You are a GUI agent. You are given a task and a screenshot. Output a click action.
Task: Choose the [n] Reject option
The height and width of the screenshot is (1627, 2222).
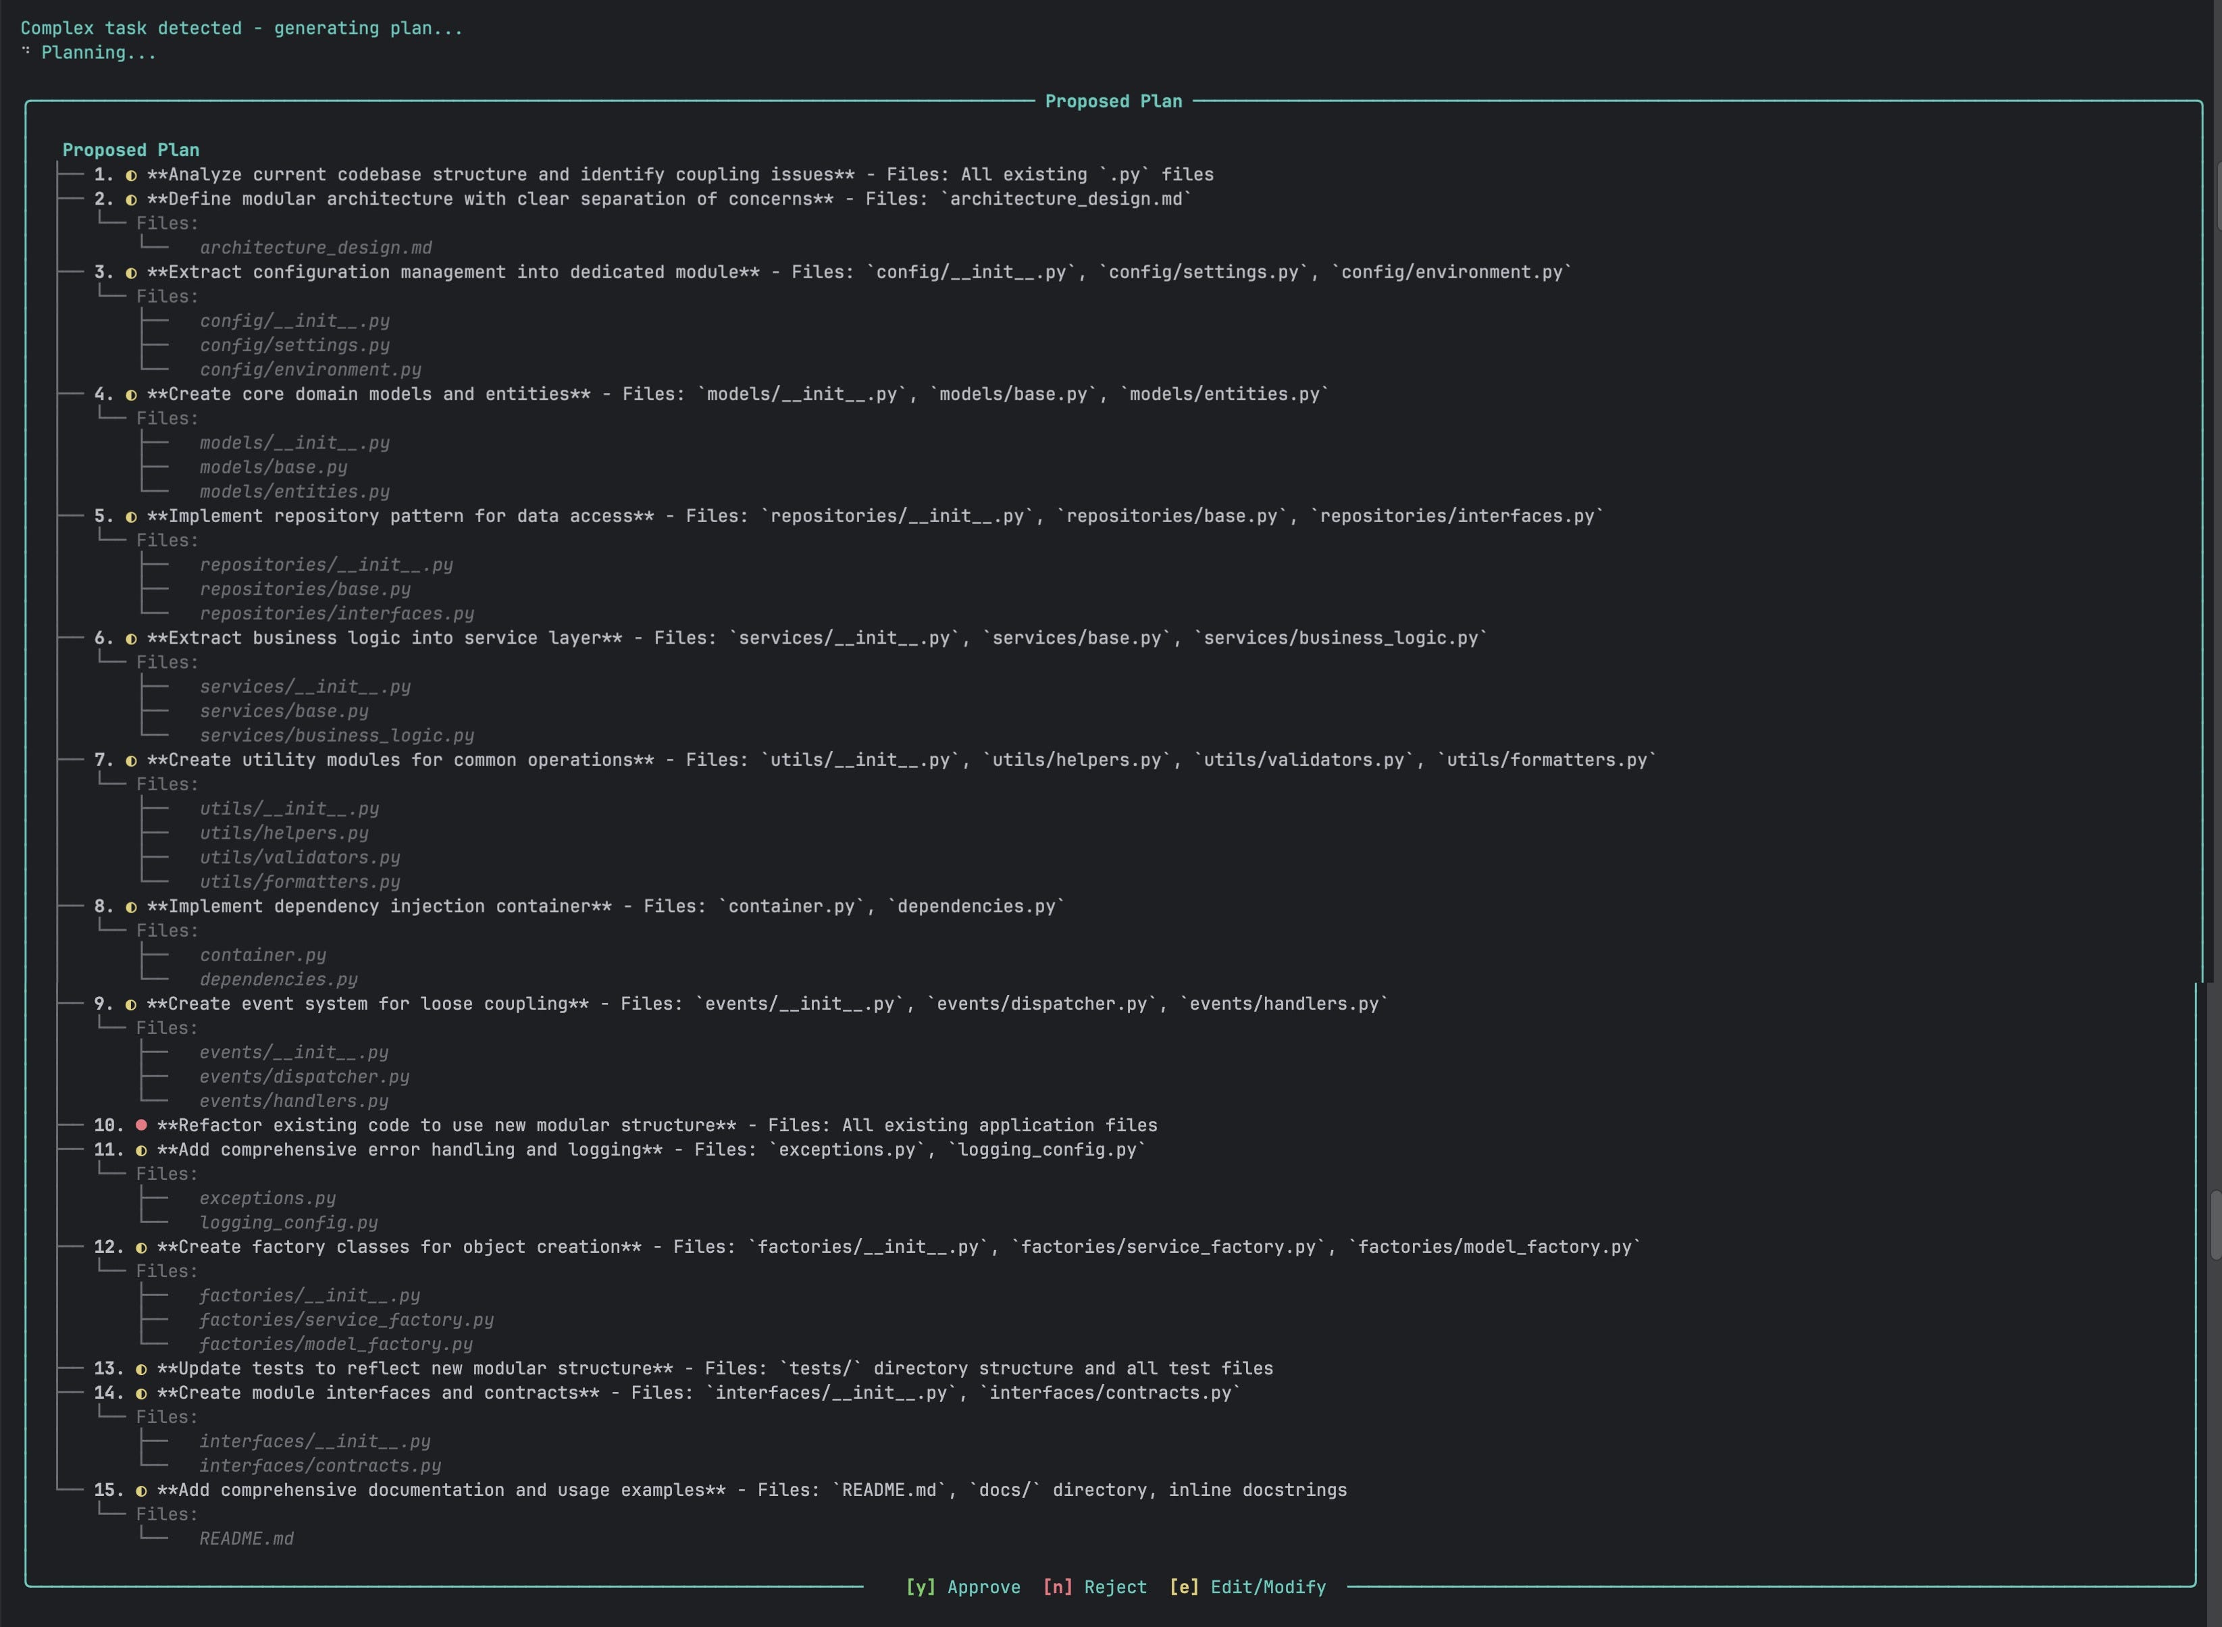pos(1094,1586)
